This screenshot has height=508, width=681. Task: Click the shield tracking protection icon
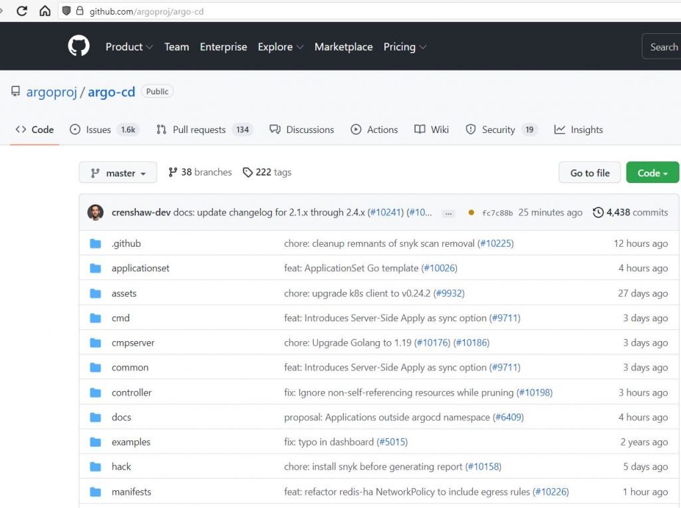[67, 11]
